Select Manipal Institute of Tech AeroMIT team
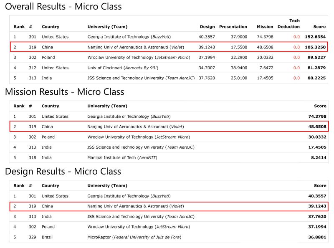Viewport: 334px width, 248px height. pyautogui.click(x=122, y=157)
